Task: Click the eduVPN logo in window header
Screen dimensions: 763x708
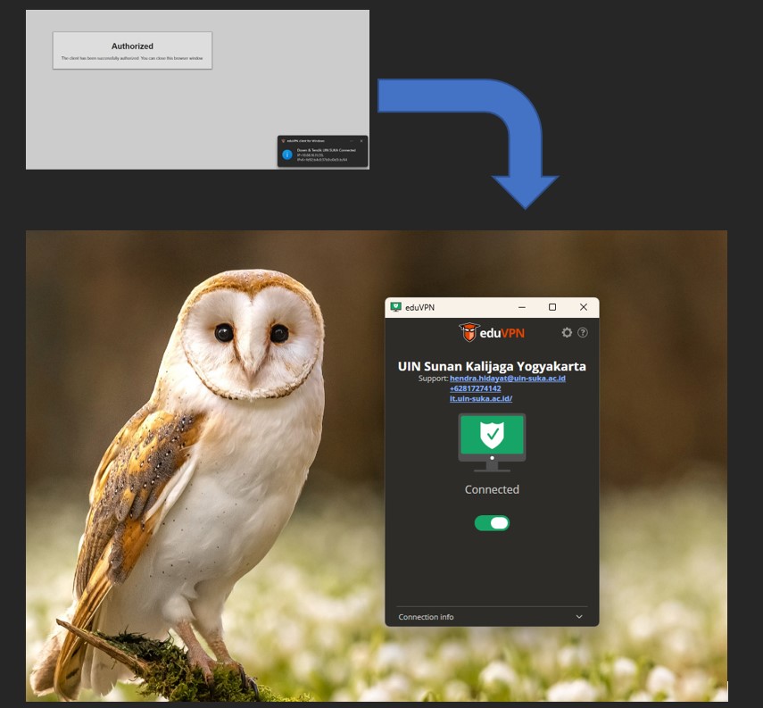Action: click(x=492, y=333)
